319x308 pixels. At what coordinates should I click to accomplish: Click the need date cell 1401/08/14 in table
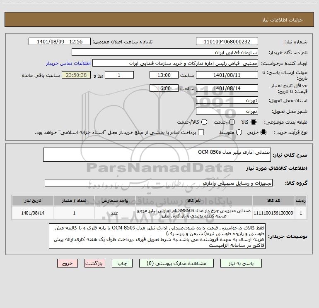(x=33, y=213)
